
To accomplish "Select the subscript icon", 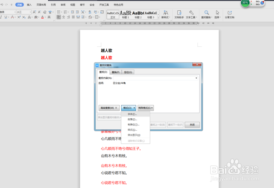I will tap(24, 17).
